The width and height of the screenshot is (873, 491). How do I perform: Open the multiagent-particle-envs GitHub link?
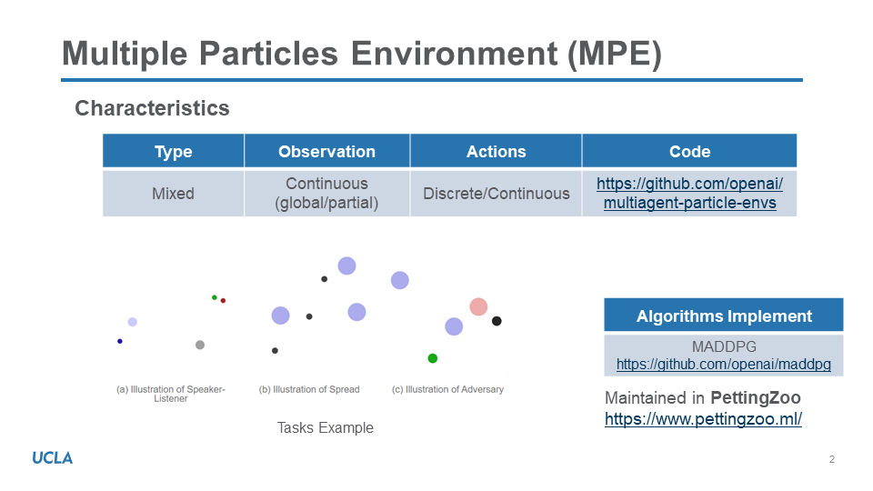click(x=689, y=193)
